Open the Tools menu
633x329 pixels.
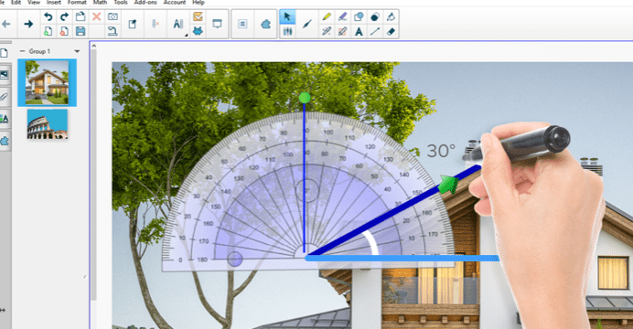121,3
